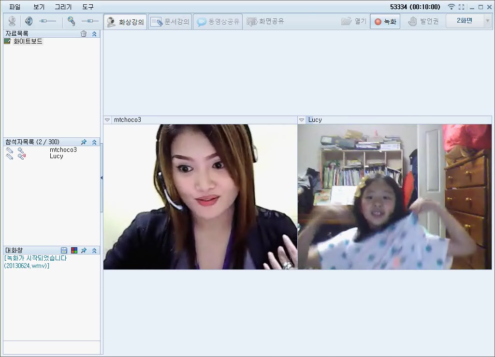Open the 2화면 layout dropdown arrow
This screenshot has width=495, height=357.
487,21
